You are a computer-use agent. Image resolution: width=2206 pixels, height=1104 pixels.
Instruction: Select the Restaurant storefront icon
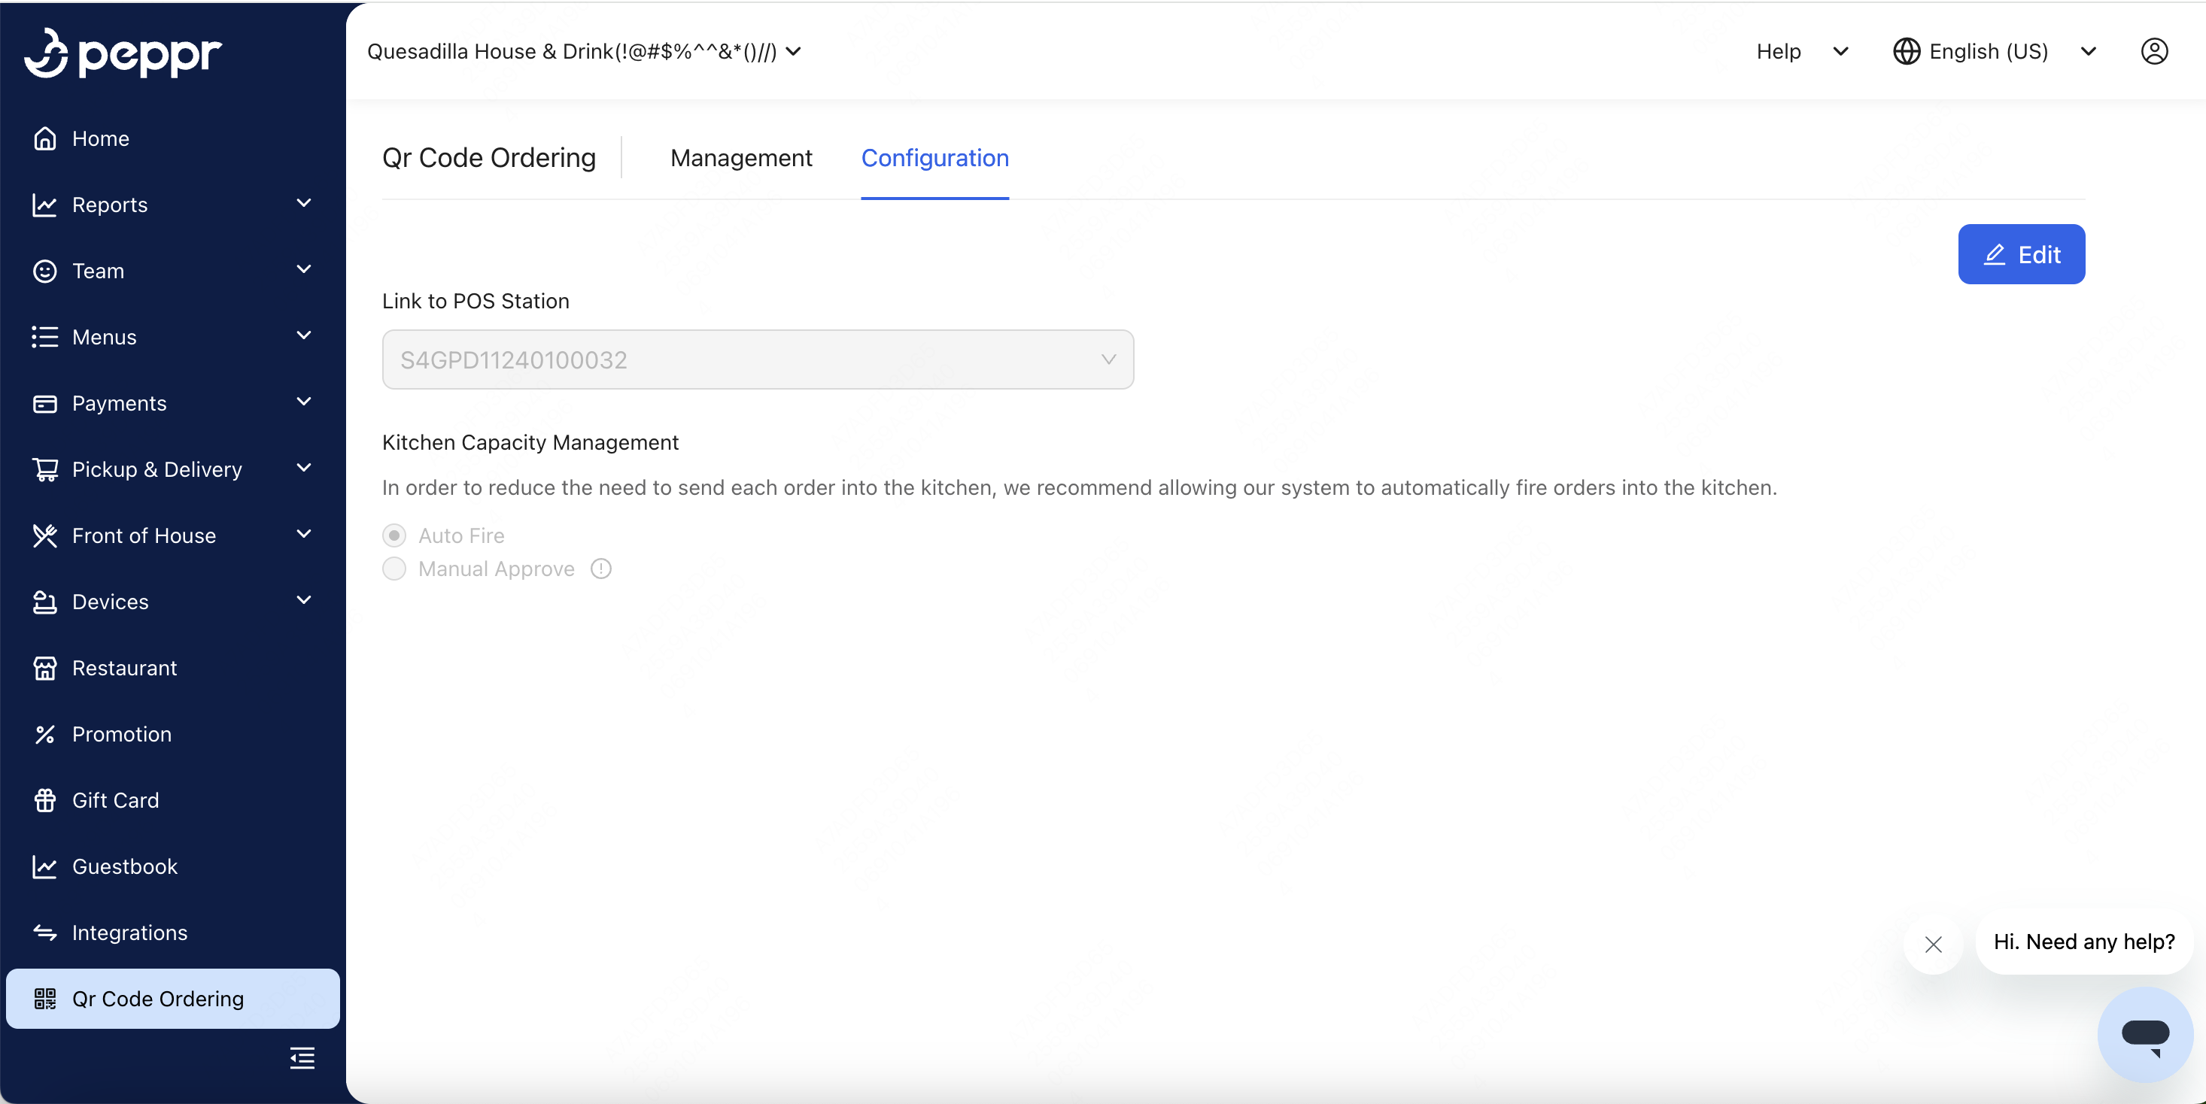pyautogui.click(x=44, y=668)
